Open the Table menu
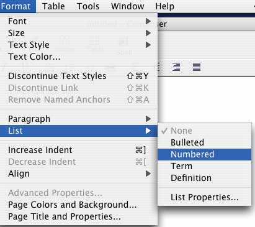Screen dimensions: 255x227 [53, 6]
